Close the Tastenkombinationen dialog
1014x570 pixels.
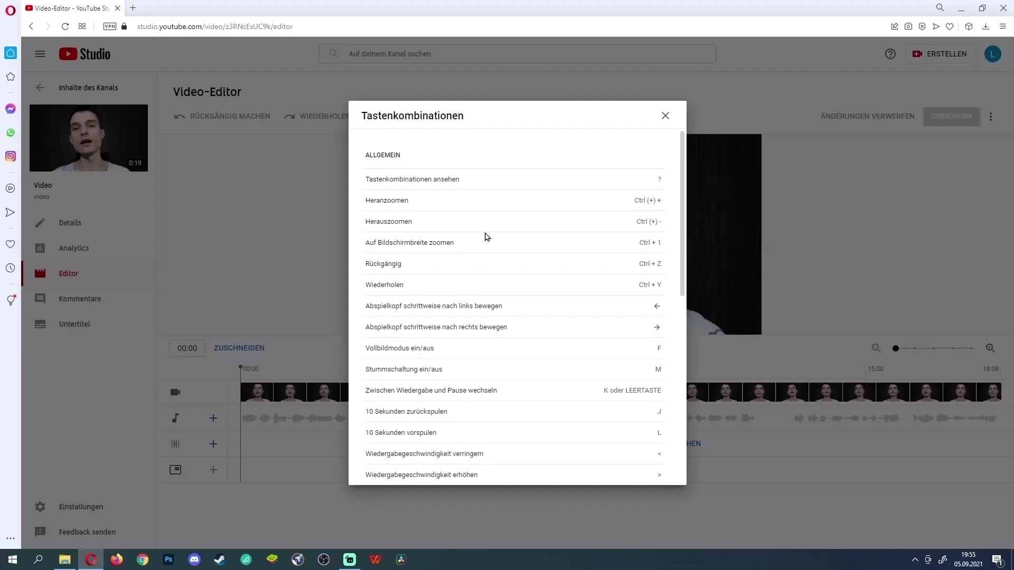pyautogui.click(x=665, y=116)
